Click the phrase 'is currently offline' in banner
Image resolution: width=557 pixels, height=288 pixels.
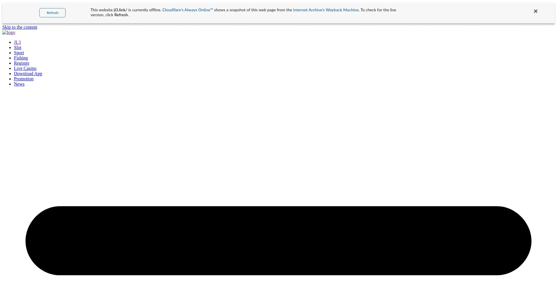144,10
